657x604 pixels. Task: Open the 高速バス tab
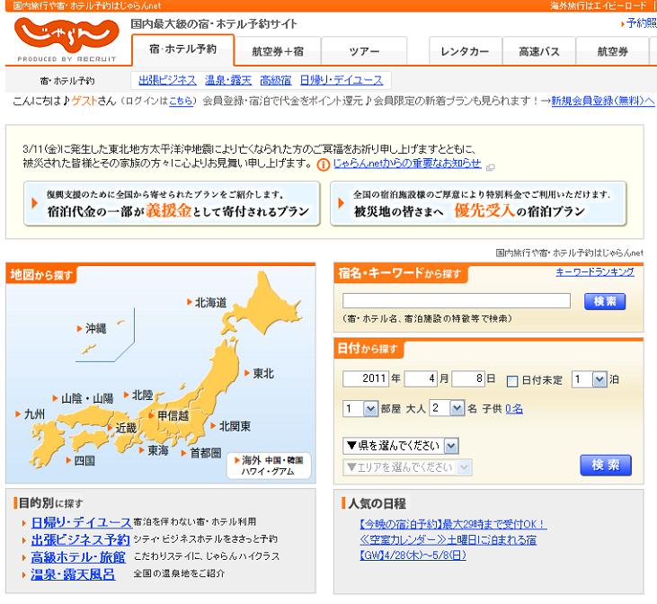539,51
